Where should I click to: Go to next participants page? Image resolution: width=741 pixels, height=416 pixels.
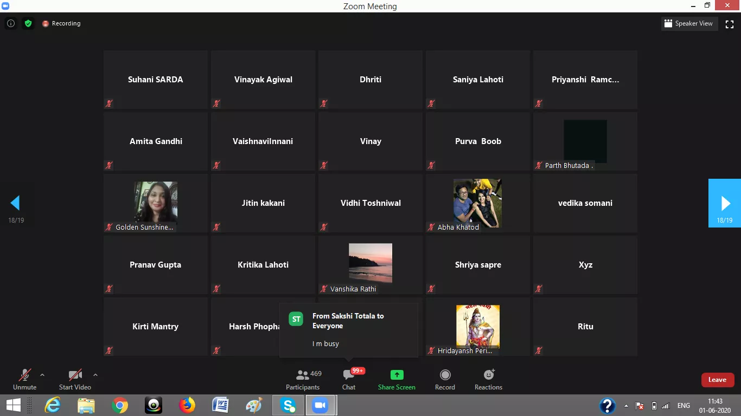click(725, 203)
